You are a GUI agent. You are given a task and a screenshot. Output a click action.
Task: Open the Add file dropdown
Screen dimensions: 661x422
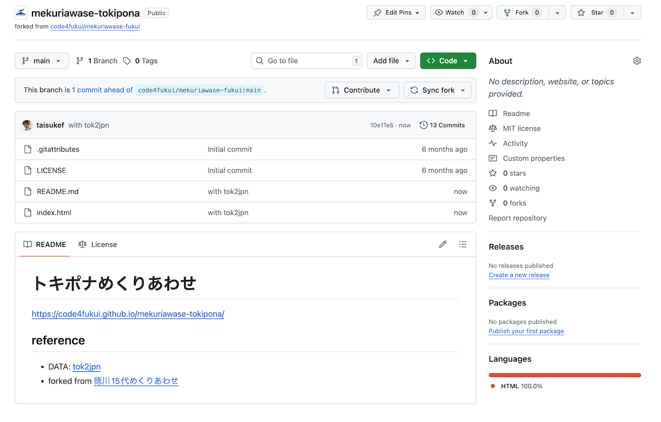click(391, 61)
